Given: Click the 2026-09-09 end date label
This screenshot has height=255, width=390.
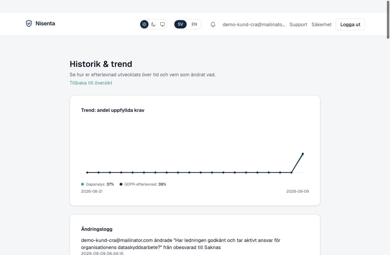Looking at the screenshot, I should tap(298, 192).
